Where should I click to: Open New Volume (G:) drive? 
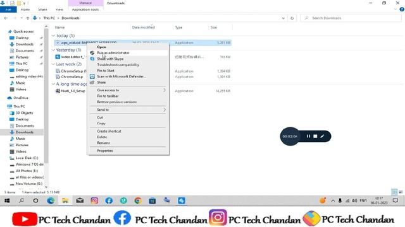pos(28,183)
